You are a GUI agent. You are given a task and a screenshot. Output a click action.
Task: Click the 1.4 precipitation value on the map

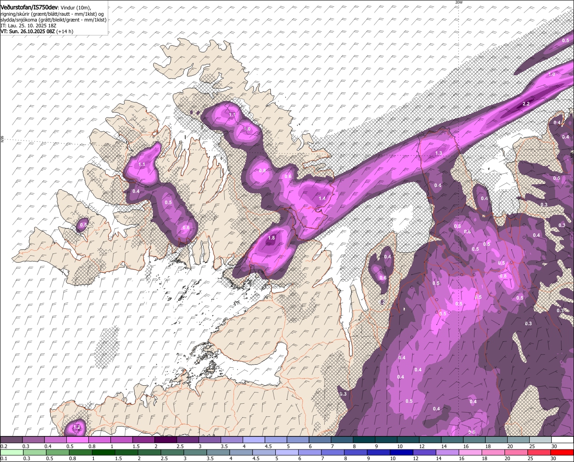[322, 198]
